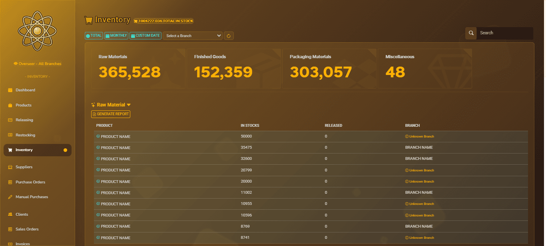Open the Overseer - All Branches switcher
Viewport: 546px width, 246px height.
[x=38, y=64]
